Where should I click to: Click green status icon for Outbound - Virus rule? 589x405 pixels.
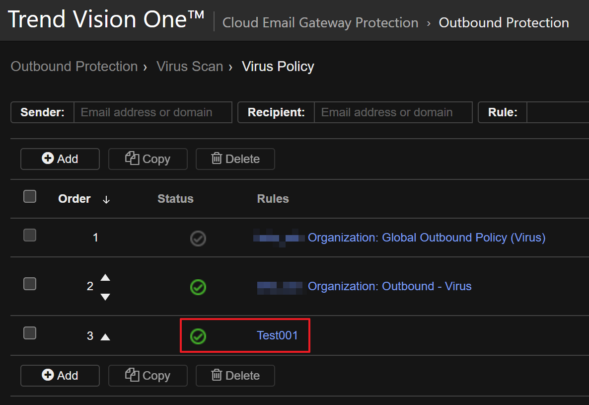[198, 287]
